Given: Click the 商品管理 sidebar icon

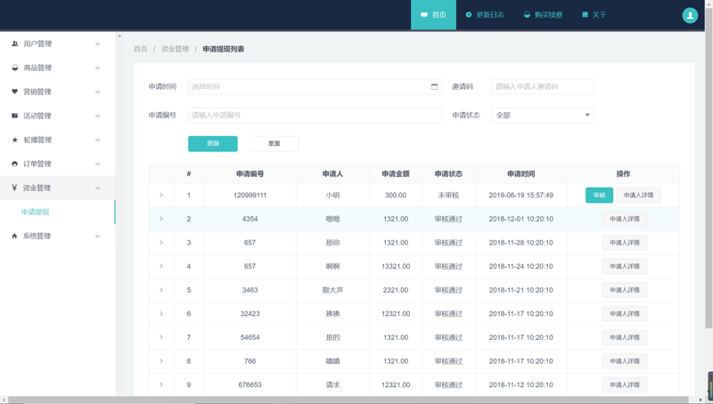Looking at the screenshot, I should pyautogui.click(x=14, y=68).
